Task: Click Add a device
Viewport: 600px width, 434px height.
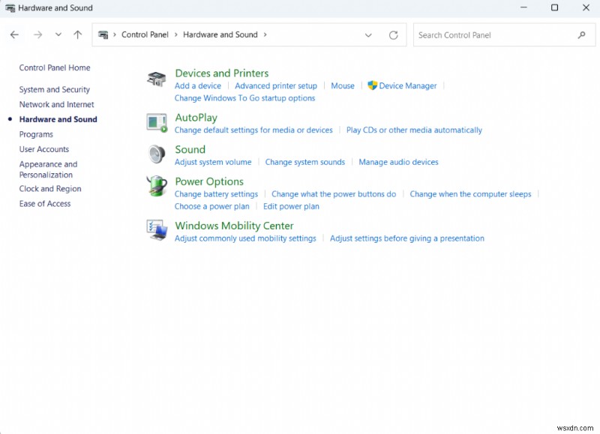Action: pos(198,85)
